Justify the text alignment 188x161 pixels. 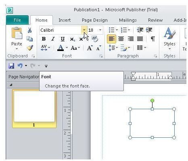tap(140, 39)
